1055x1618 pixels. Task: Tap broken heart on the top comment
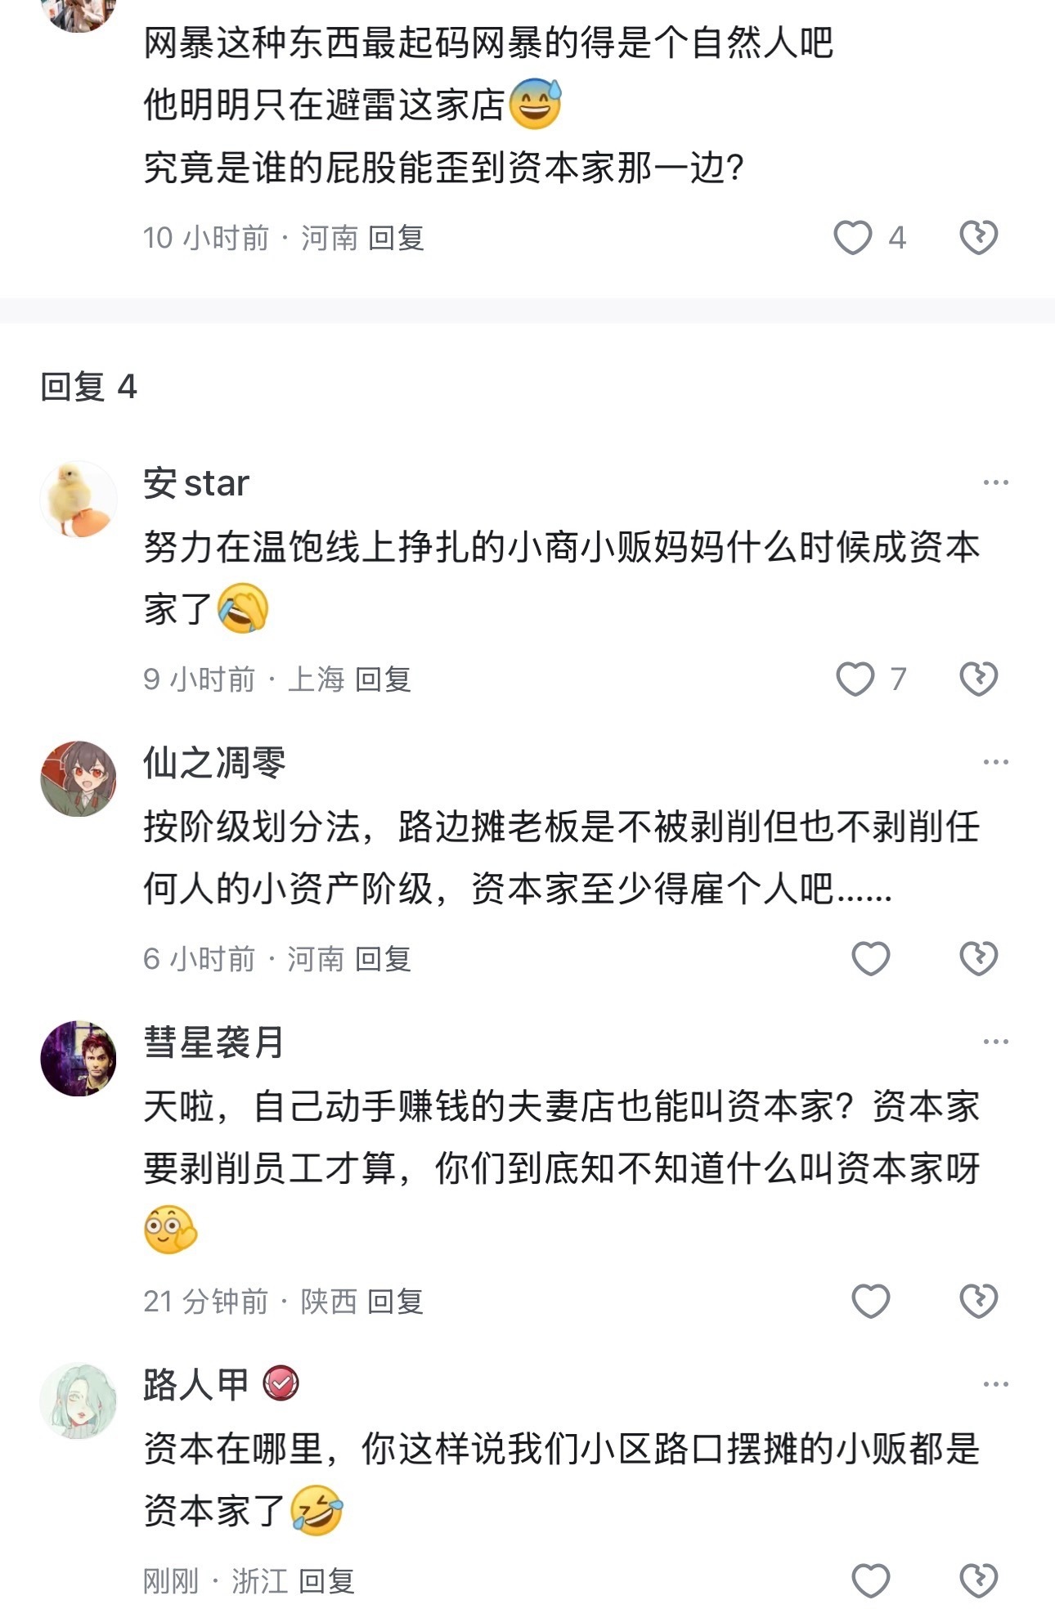(978, 238)
